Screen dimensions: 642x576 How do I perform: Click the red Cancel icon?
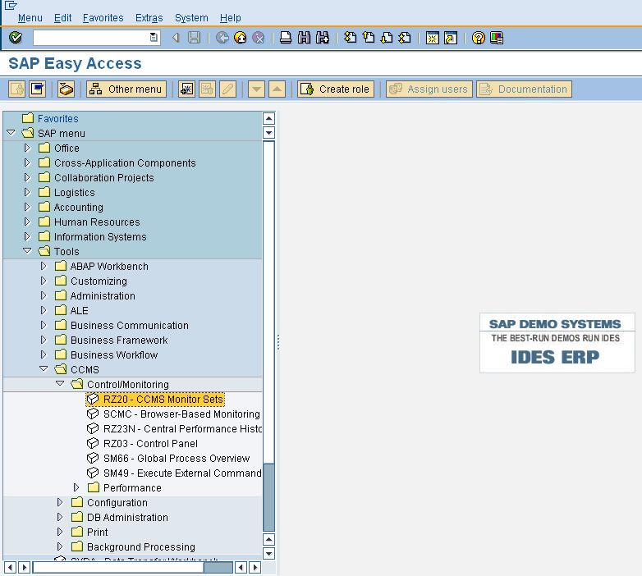(259, 38)
